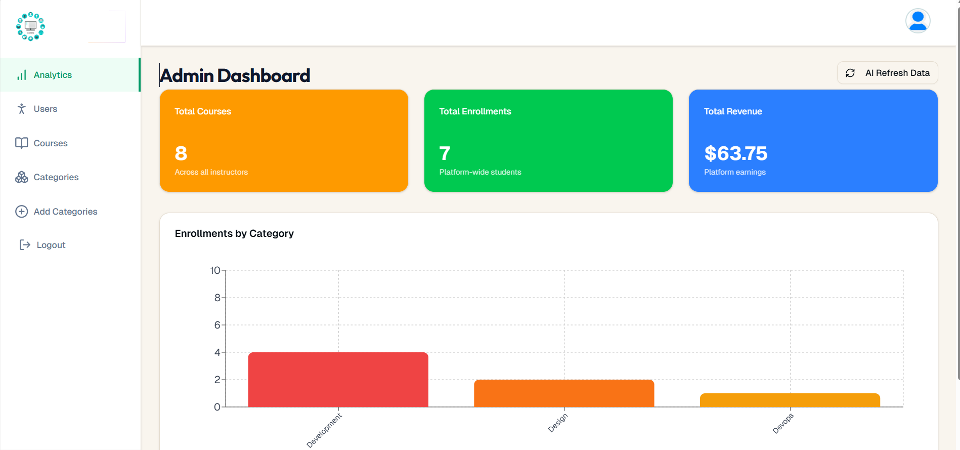Click the red Development bar
This screenshot has width=960, height=450.
point(338,380)
